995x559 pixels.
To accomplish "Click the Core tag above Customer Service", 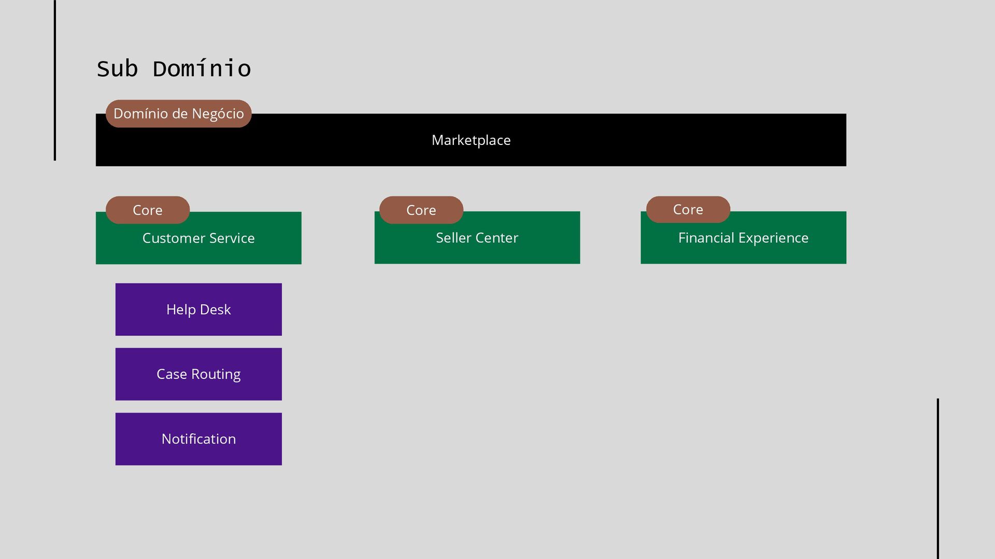I will point(148,210).
